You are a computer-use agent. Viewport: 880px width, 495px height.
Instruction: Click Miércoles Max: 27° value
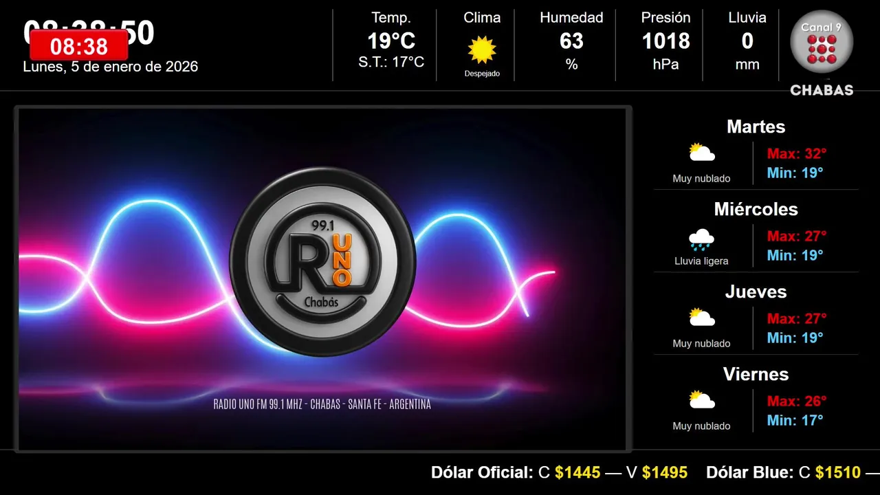797,236
